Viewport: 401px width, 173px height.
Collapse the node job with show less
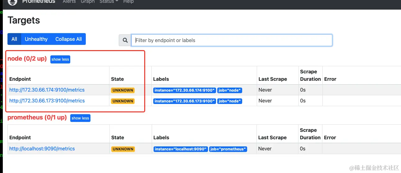pos(60,59)
